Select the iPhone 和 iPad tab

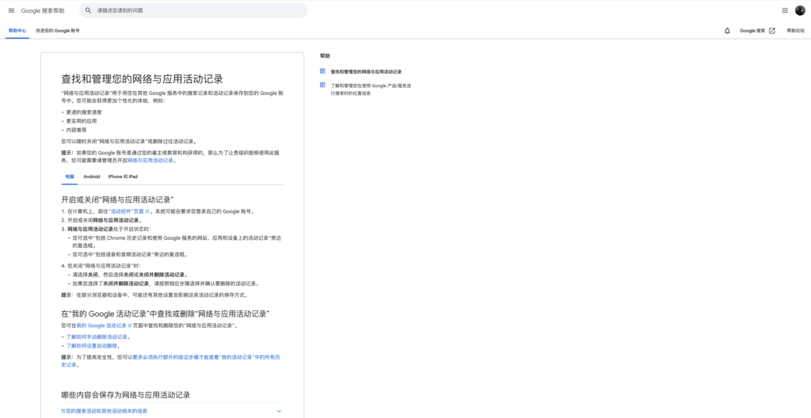point(123,177)
